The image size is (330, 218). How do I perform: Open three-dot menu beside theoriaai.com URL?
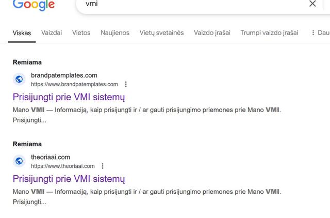103,166
